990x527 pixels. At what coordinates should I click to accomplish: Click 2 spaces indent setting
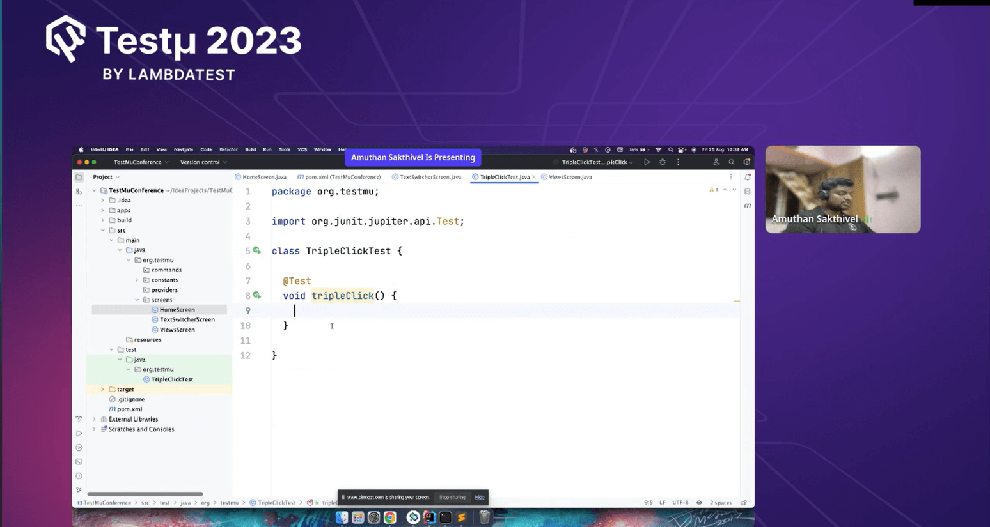pyautogui.click(x=721, y=503)
